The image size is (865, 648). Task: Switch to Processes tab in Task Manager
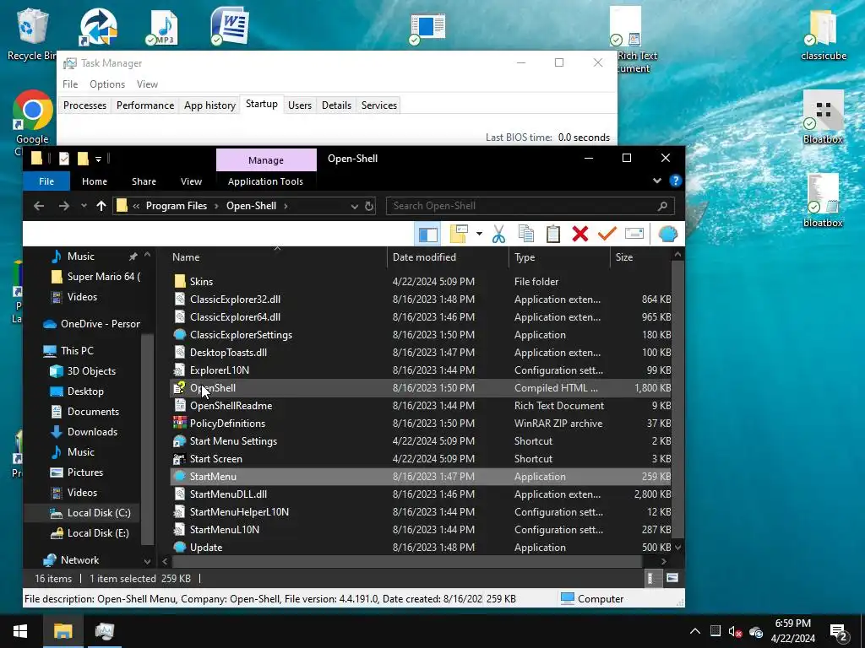click(x=84, y=105)
